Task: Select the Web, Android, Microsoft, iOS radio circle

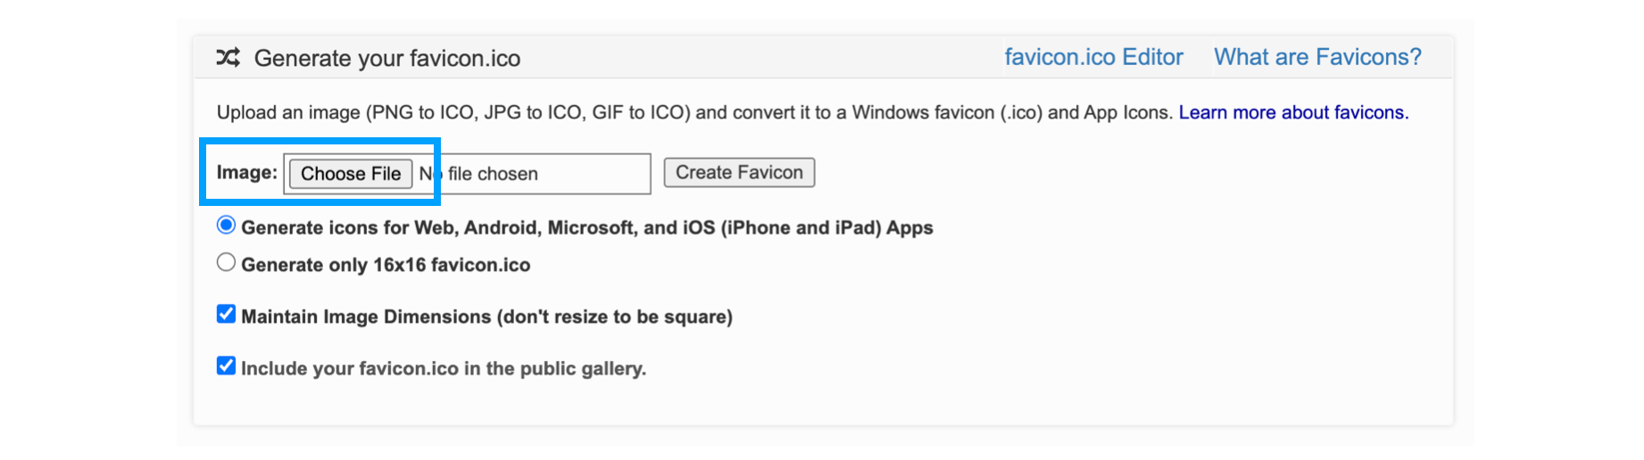Action: (226, 226)
